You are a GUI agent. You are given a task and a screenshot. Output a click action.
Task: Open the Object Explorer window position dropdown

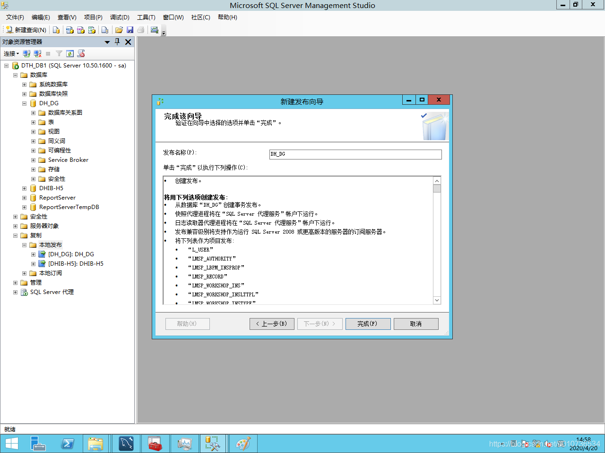coord(107,42)
